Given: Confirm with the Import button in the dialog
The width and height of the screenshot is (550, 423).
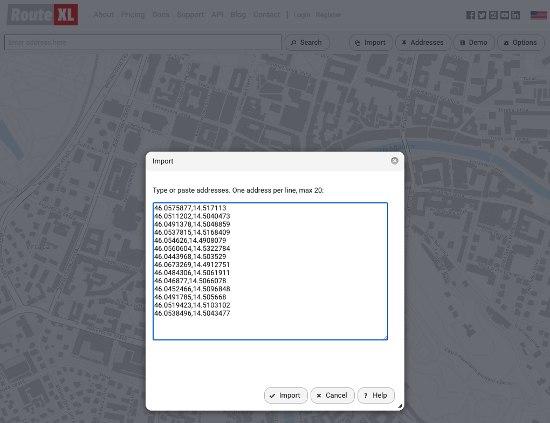Looking at the screenshot, I should tap(286, 395).
